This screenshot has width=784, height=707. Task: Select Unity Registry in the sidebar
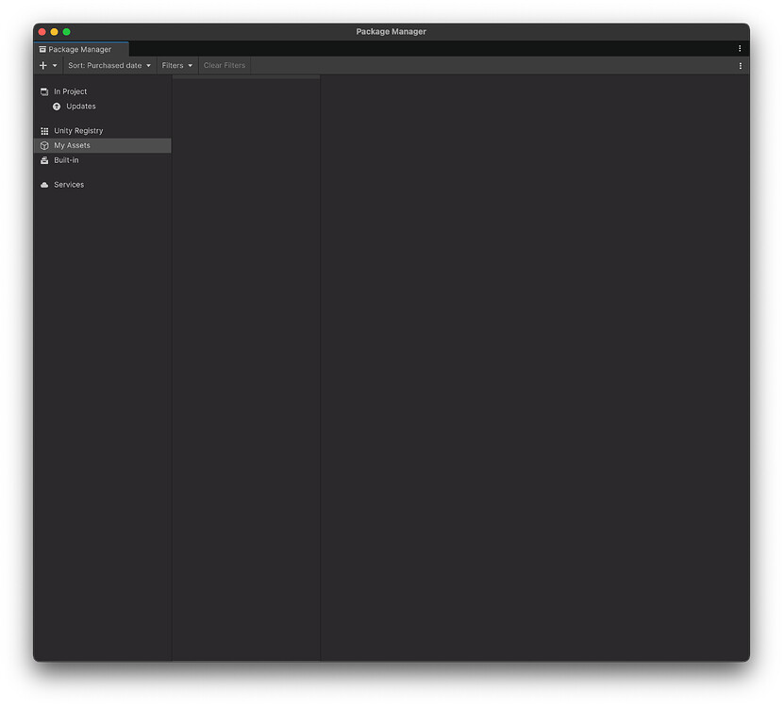[78, 130]
